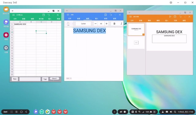Open Play Store icon on taskbar
The height and width of the screenshot is (115, 196).
pyautogui.click(x=48, y=112)
